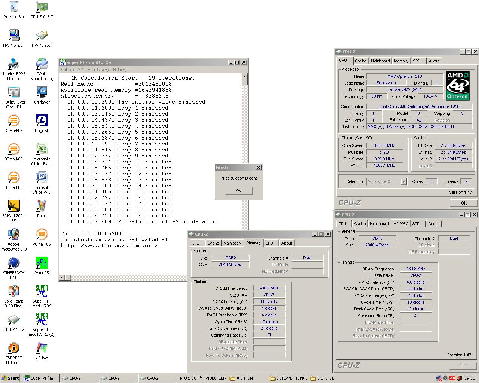This screenshot has height=383, width=479.
Task: Click OK in top CPU-Z CPU window
Action: [464, 203]
